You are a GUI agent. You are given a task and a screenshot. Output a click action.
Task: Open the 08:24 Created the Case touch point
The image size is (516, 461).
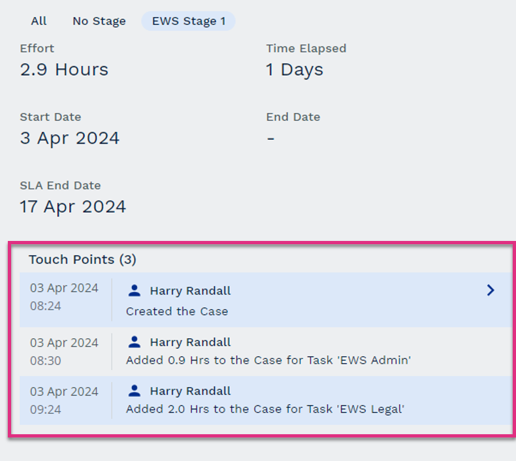266,300
